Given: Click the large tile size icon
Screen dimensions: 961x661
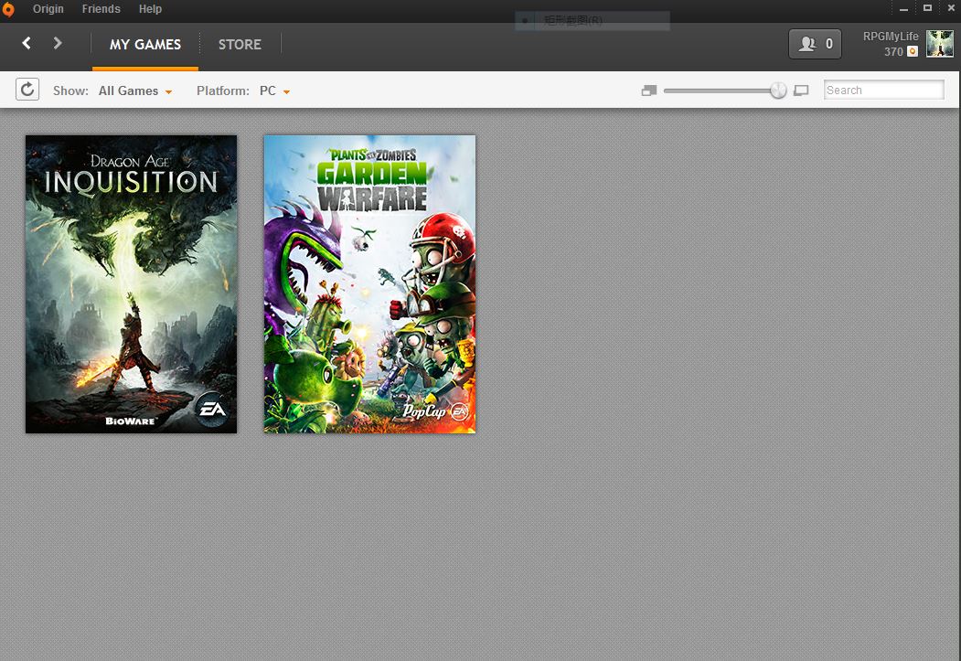Looking at the screenshot, I should click(x=801, y=91).
